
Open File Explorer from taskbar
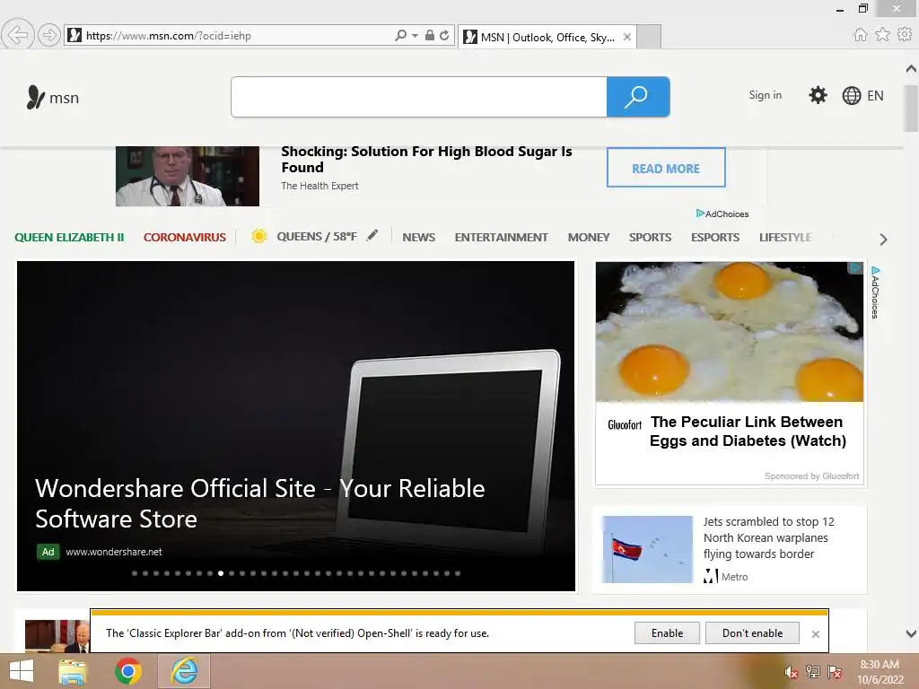click(73, 671)
